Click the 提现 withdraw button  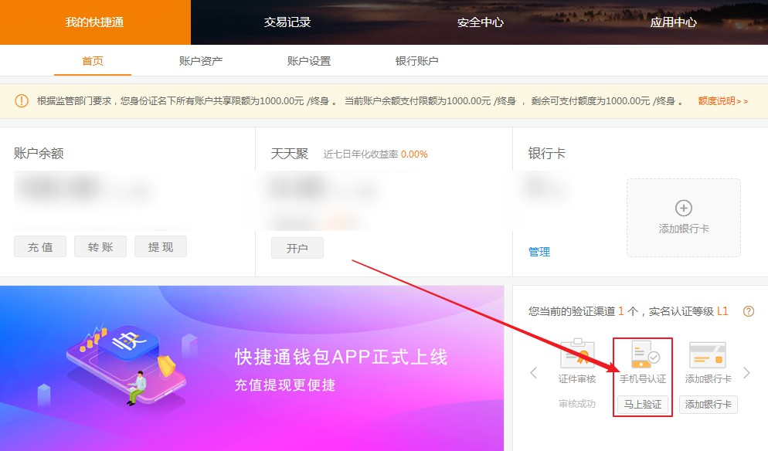pos(160,246)
